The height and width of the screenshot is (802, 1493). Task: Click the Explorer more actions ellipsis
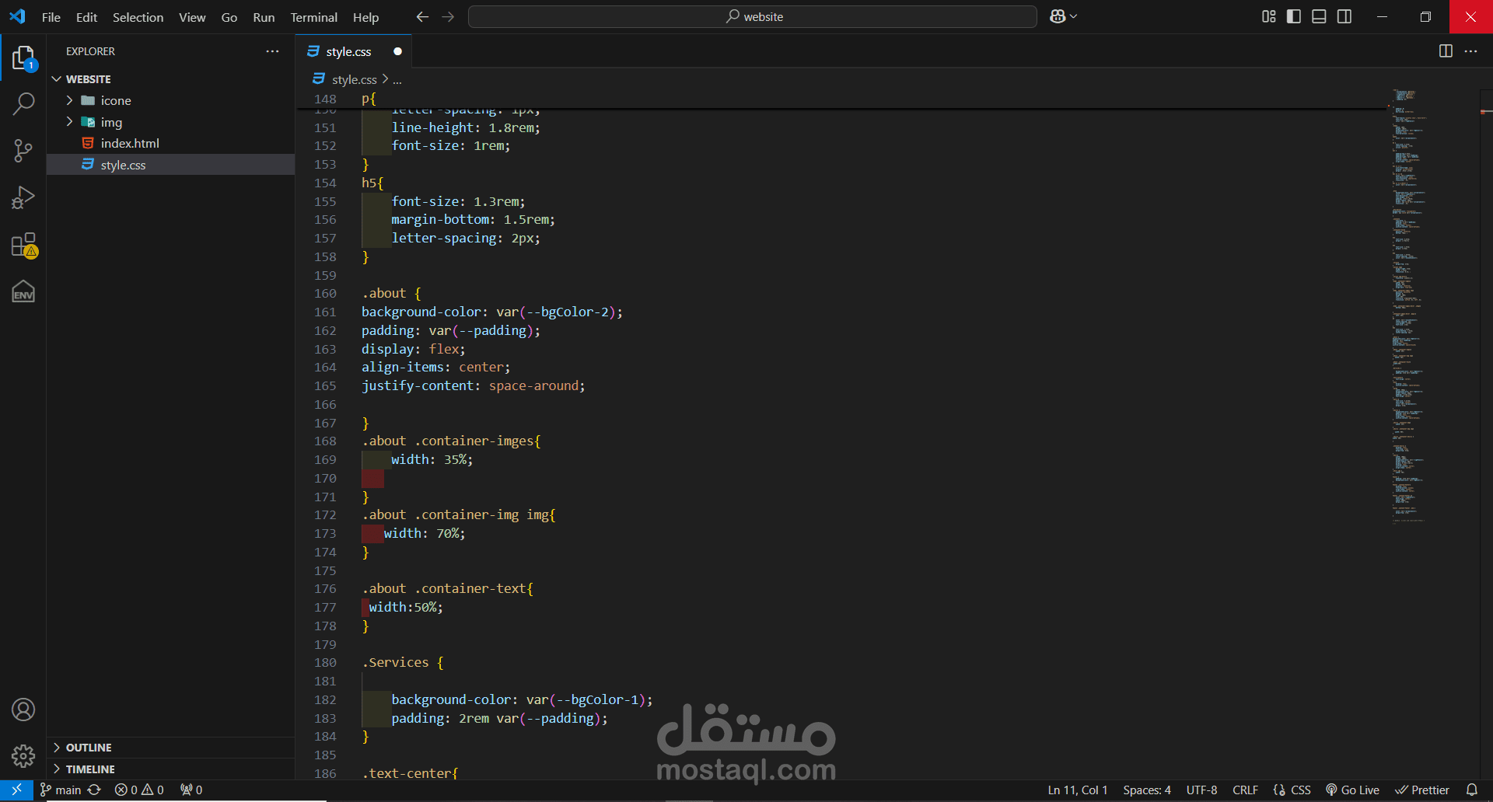coord(272,51)
